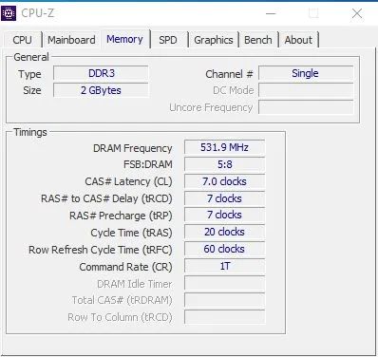The image size is (378, 357).
Task: Click the tRP 7 clocks value
Action: tap(224, 215)
